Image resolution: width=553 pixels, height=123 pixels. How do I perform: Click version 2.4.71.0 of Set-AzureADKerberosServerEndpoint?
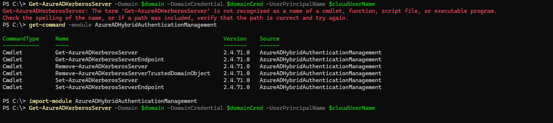236,87
